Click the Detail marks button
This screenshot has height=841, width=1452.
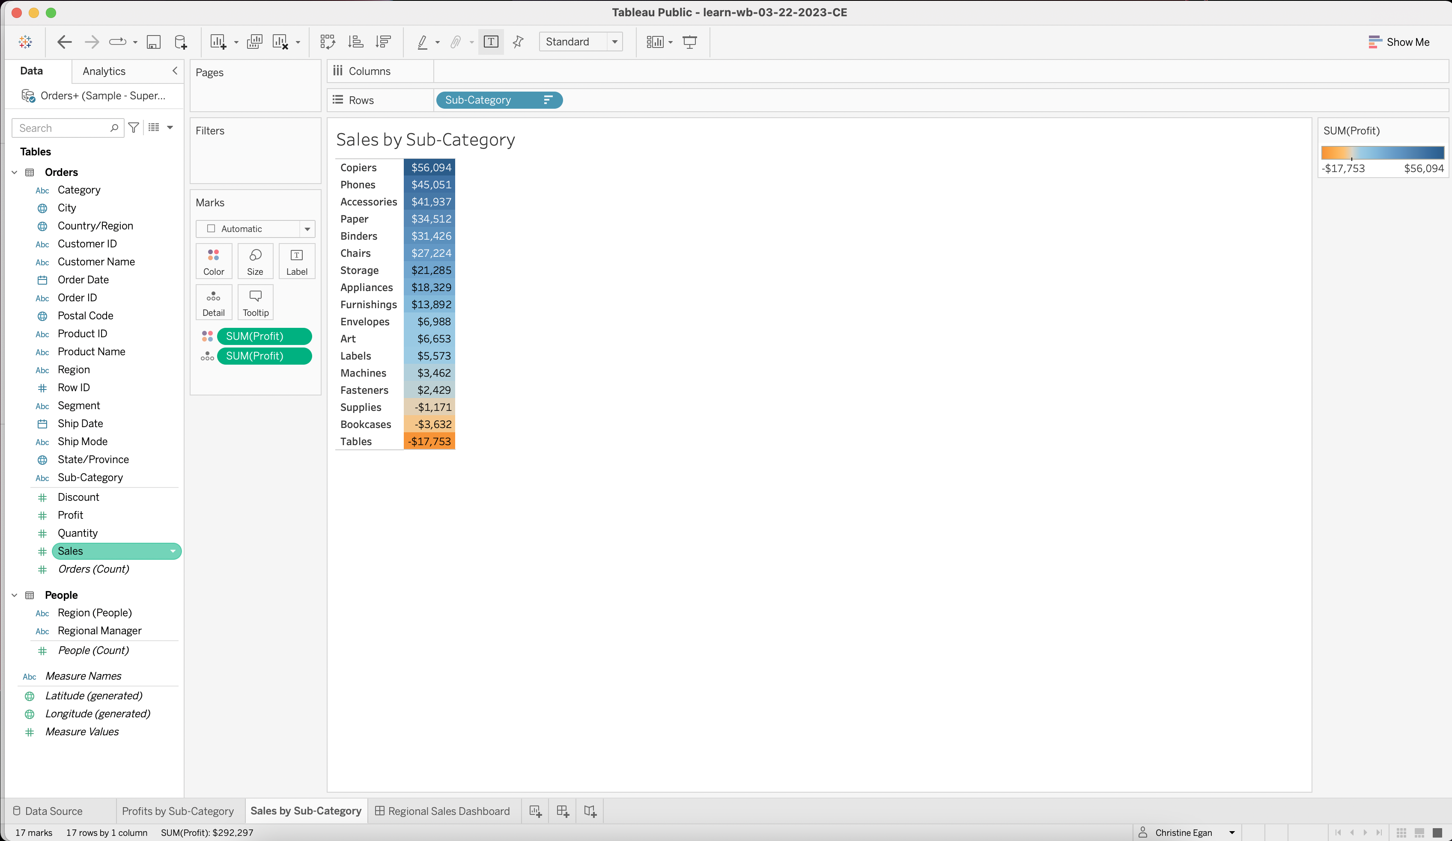coord(213,303)
